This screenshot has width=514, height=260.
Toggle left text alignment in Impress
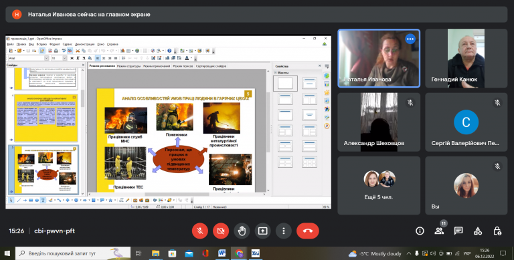point(98,58)
